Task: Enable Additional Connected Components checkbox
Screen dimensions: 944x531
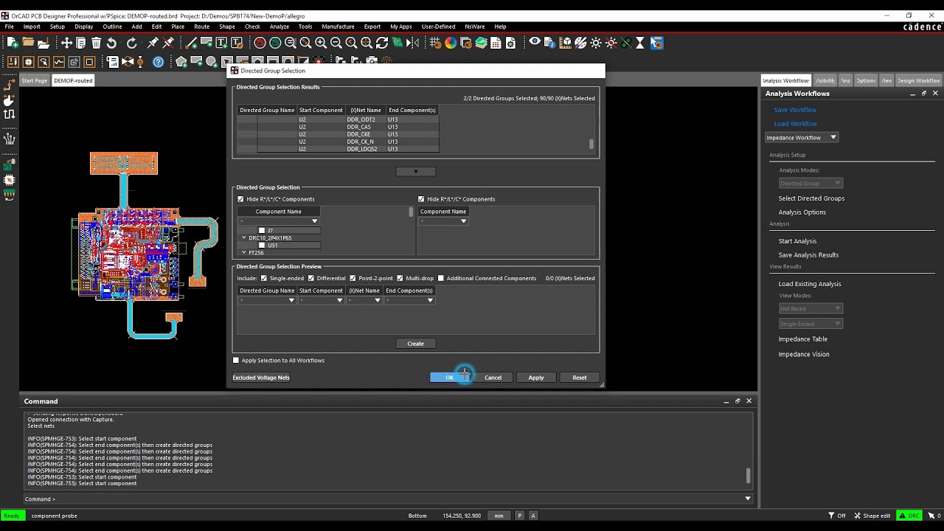Action: (x=441, y=279)
